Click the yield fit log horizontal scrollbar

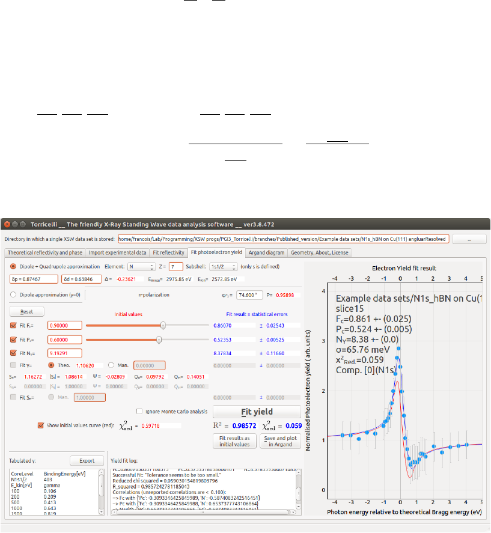(203, 512)
